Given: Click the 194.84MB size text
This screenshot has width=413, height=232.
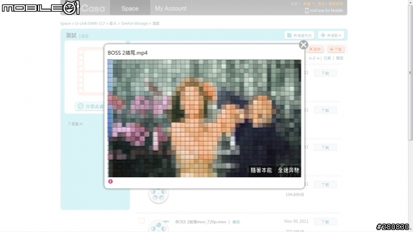Looking at the screenshot, I should [295, 195].
